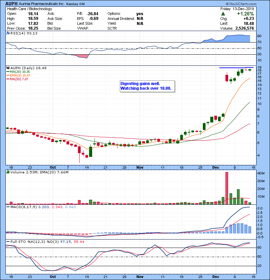The image size is (270, 280).
Task: Click the P/E value -26.84
Action: pyautogui.click(x=92, y=14)
